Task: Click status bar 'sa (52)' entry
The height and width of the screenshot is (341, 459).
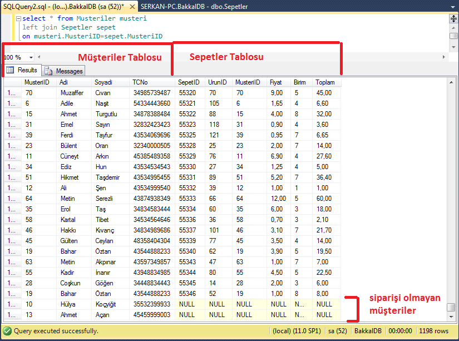Action: click(338, 331)
